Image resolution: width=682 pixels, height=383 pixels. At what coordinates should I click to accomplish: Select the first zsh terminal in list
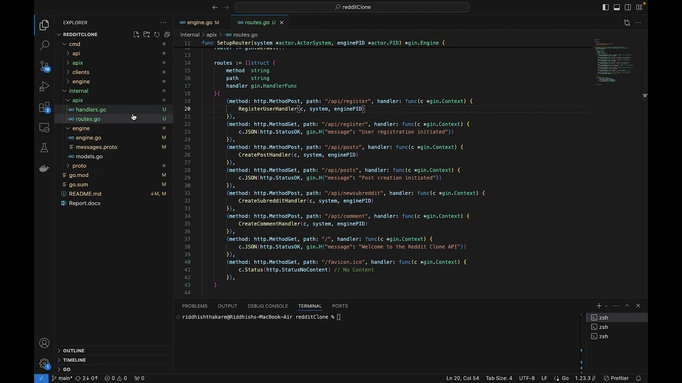click(x=617, y=318)
